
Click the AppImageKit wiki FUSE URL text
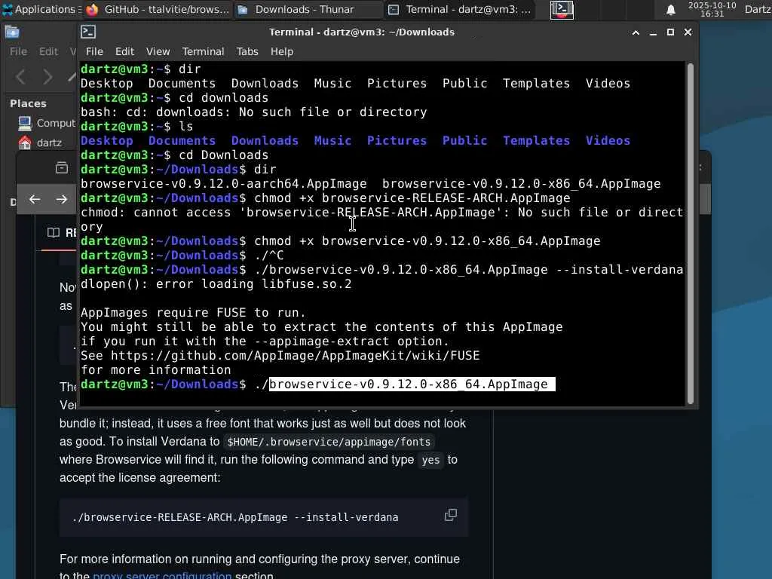click(x=295, y=356)
